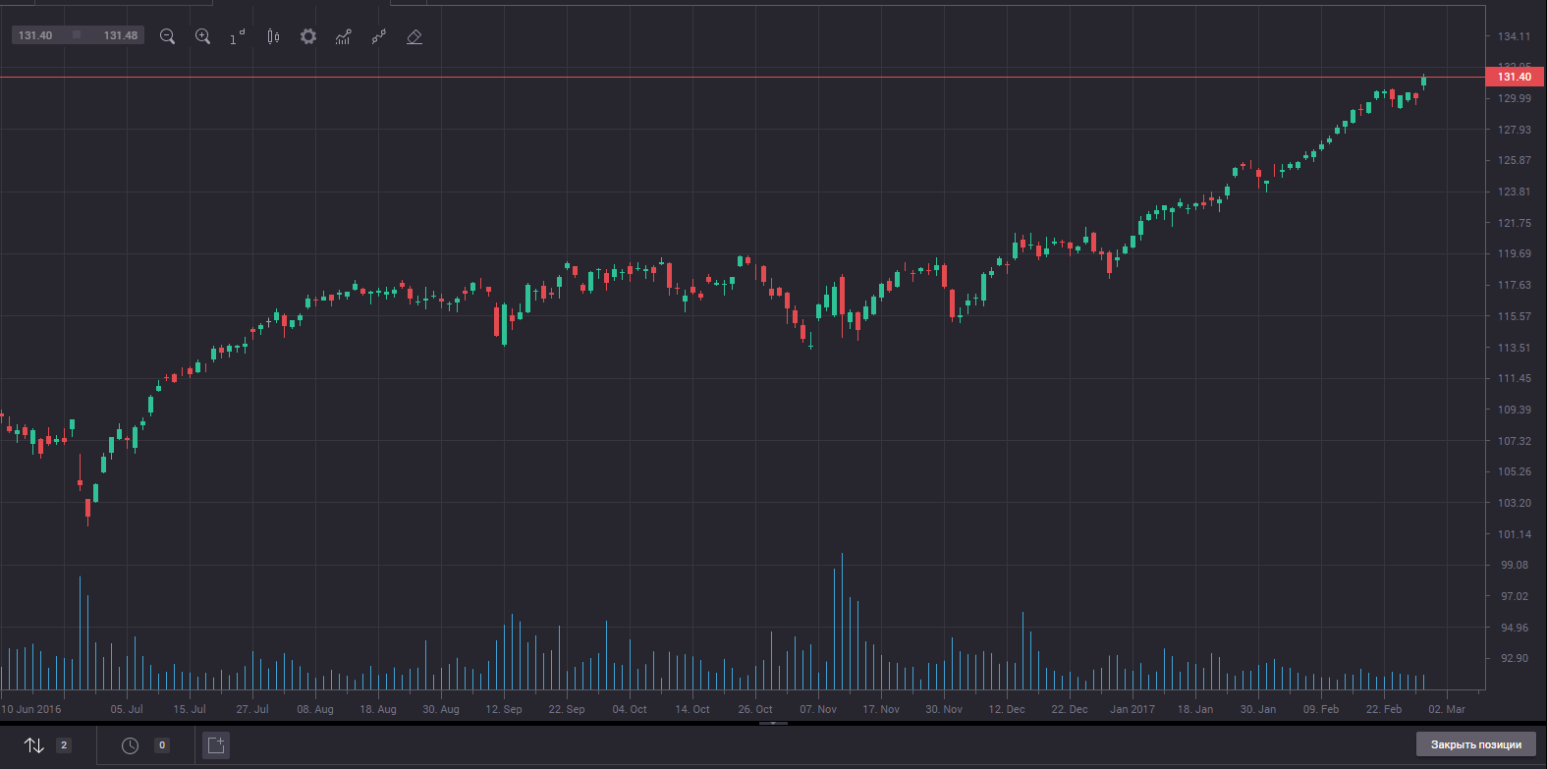This screenshot has height=769, width=1547.
Task: Open the pending orders tab with clock icon
Action: [130, 745]
